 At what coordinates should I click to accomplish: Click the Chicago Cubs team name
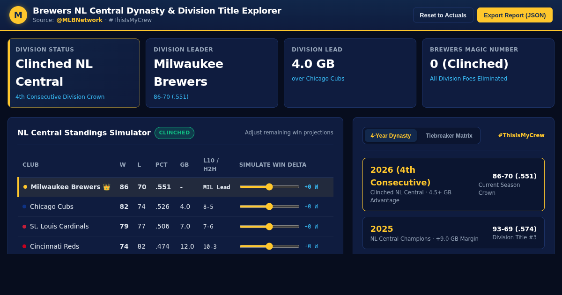[52, 206]
